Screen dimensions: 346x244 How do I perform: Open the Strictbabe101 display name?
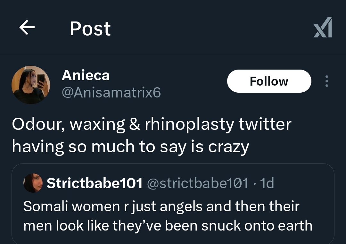tap(95, 183)
